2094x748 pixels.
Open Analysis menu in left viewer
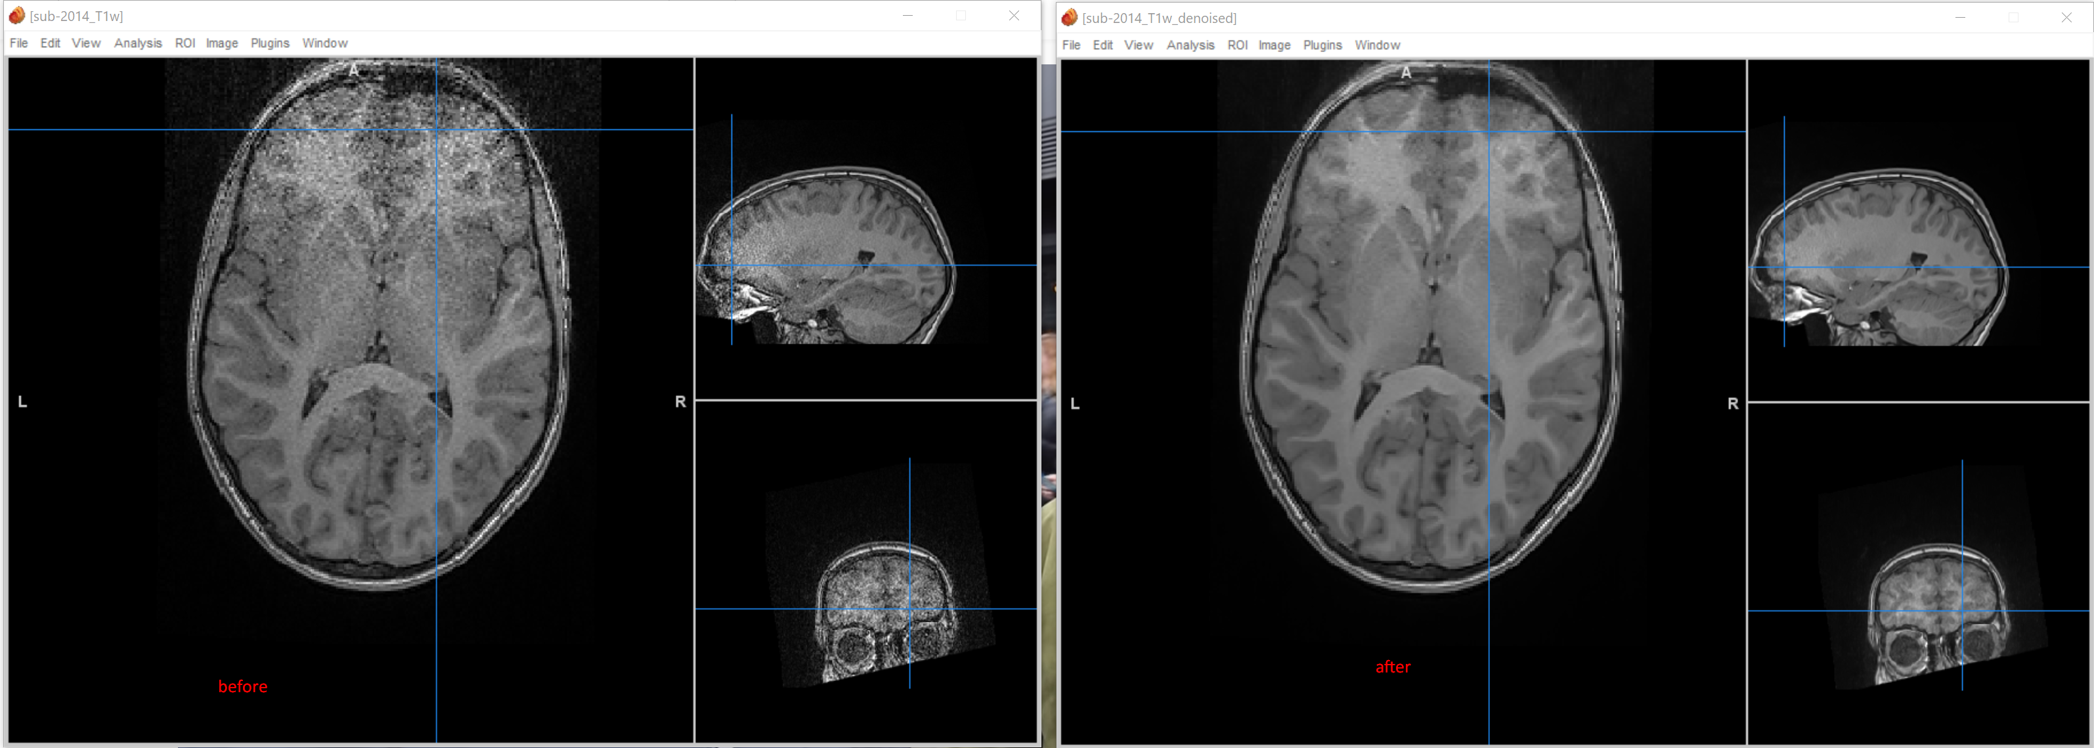pyautogui.click(x=137, y=43)
